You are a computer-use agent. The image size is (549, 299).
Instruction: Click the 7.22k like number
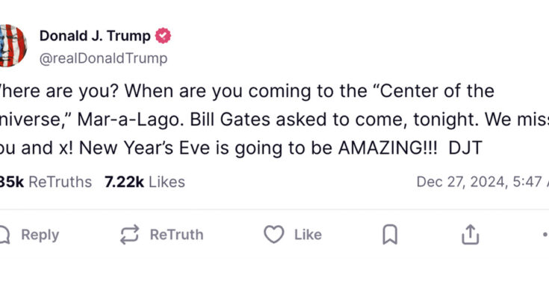[x=124, y=182]
